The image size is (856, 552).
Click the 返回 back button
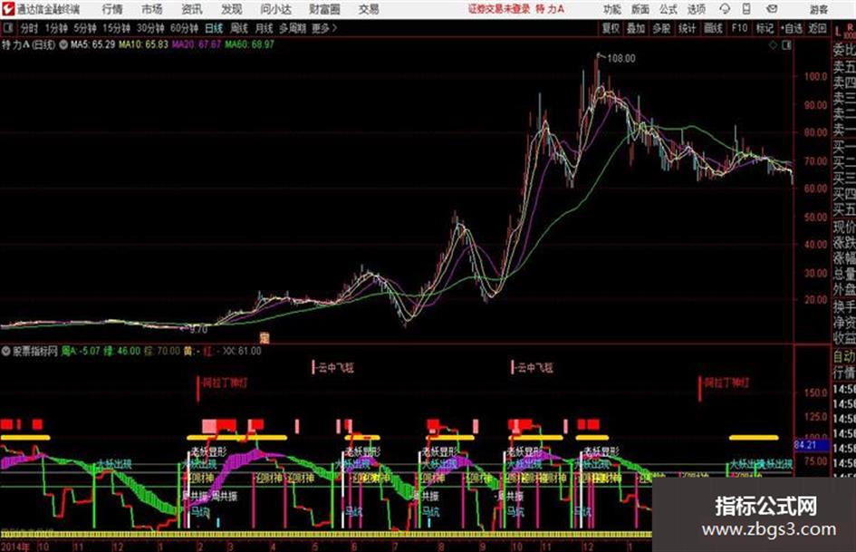(817, 28)
